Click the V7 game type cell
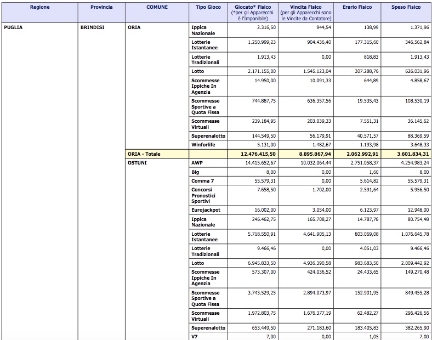432x340 pixels. pyautogui.click(x=195, y=336)
